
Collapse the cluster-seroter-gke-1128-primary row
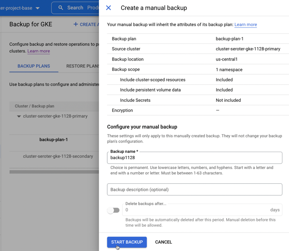tap(19, 117)
